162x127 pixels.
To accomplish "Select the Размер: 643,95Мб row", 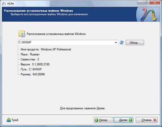I will (33, 74).
